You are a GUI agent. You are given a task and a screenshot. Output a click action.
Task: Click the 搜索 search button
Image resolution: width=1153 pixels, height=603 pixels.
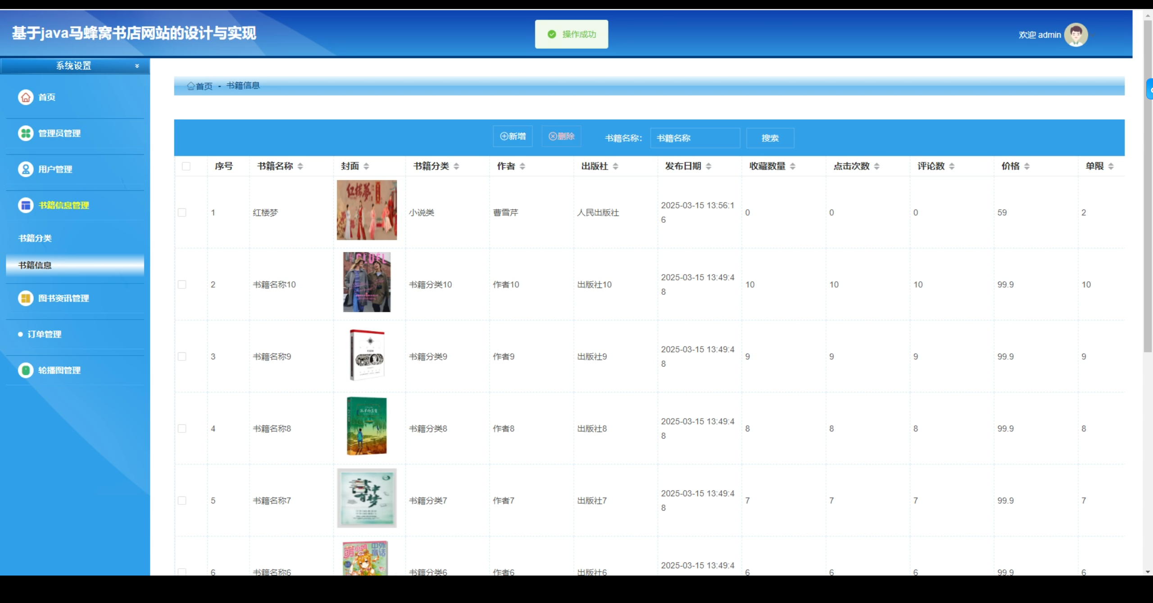click(x=770, y=138)
